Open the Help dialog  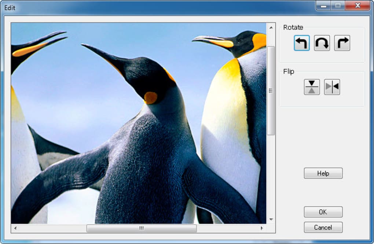click(x=323, y=173)
